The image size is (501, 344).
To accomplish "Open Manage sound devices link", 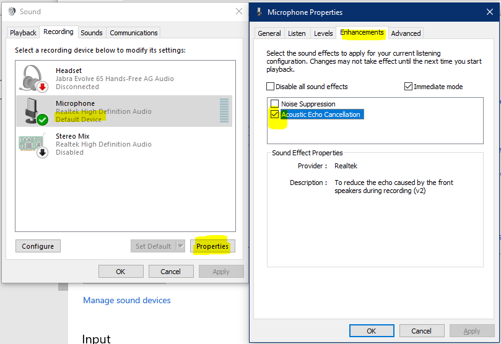I will (127, 300).
